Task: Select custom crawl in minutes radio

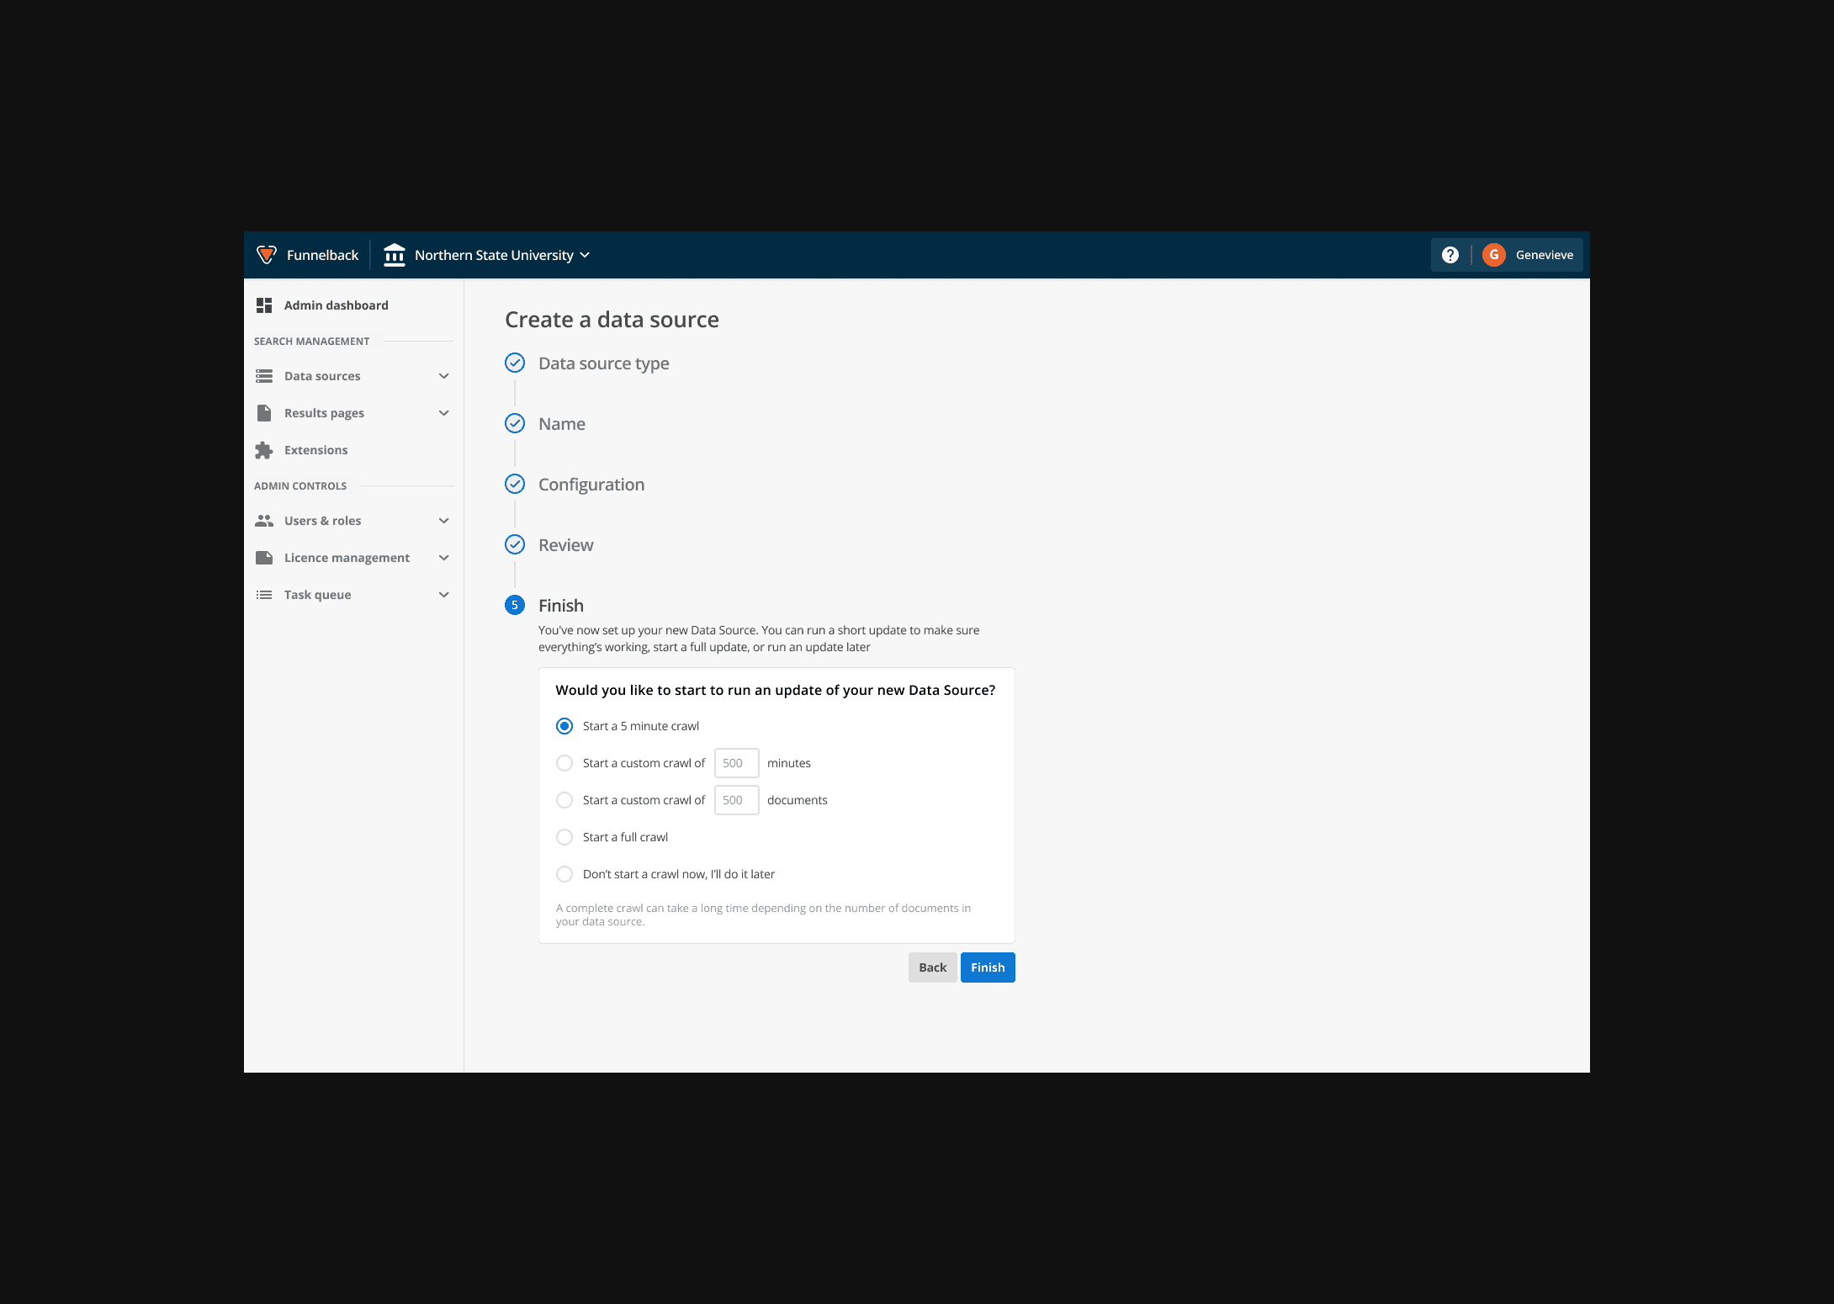Action: click(565, 763)
